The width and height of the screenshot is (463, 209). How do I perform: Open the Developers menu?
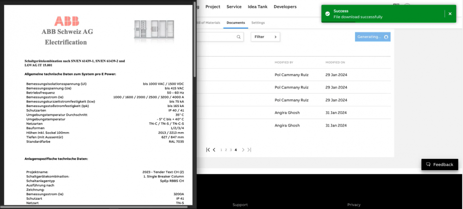click(x=285, y=7)
